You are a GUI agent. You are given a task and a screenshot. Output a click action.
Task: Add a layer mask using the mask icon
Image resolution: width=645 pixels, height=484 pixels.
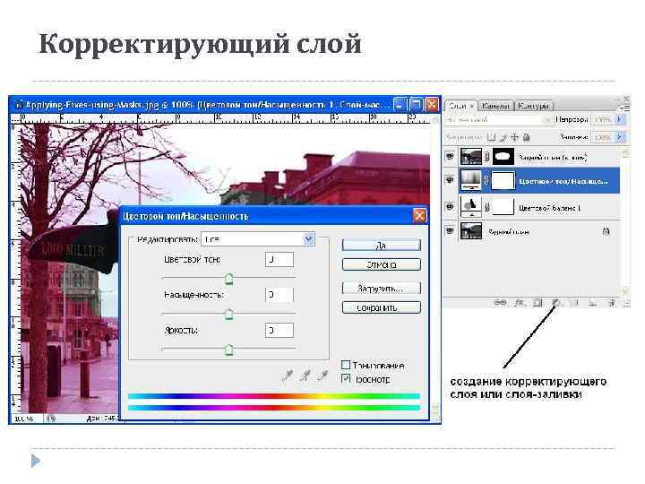click(537, 302)
